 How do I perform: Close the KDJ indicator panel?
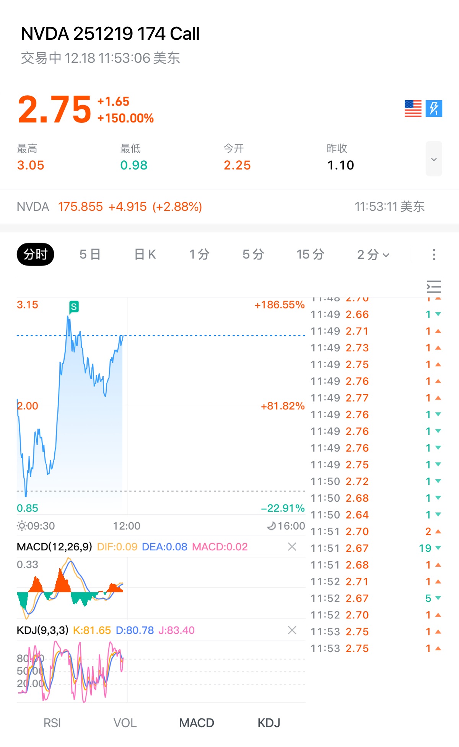292,630
